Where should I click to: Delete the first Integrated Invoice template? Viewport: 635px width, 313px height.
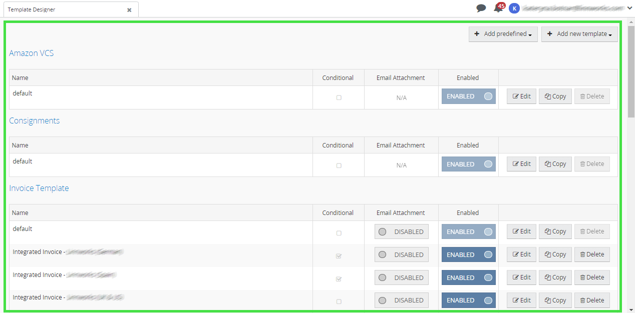point(592,254)
